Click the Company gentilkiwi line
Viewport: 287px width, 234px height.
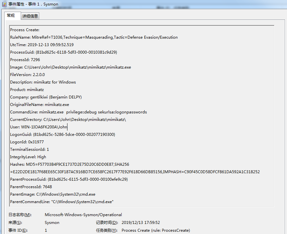tap(46, 97)
